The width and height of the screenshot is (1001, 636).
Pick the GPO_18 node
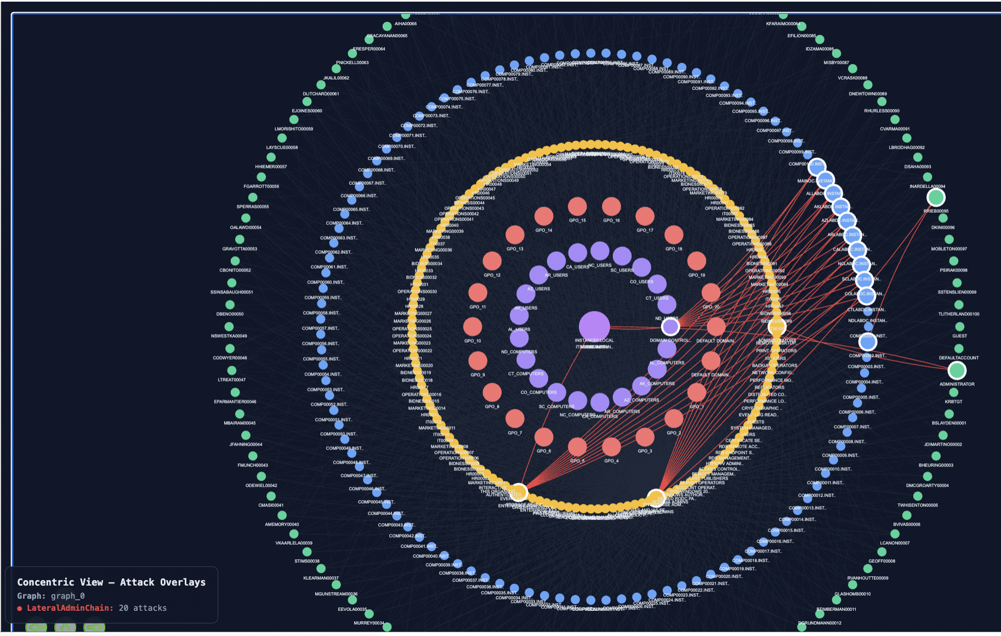(x=674, y=235)
